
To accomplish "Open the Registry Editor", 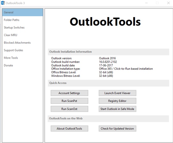I will [117, 101].
